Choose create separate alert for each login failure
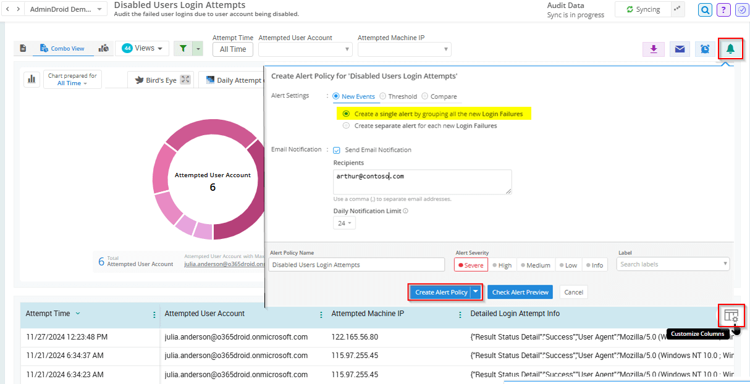The image size is (750, 384). pyautogui.click(x=346, y=125)
